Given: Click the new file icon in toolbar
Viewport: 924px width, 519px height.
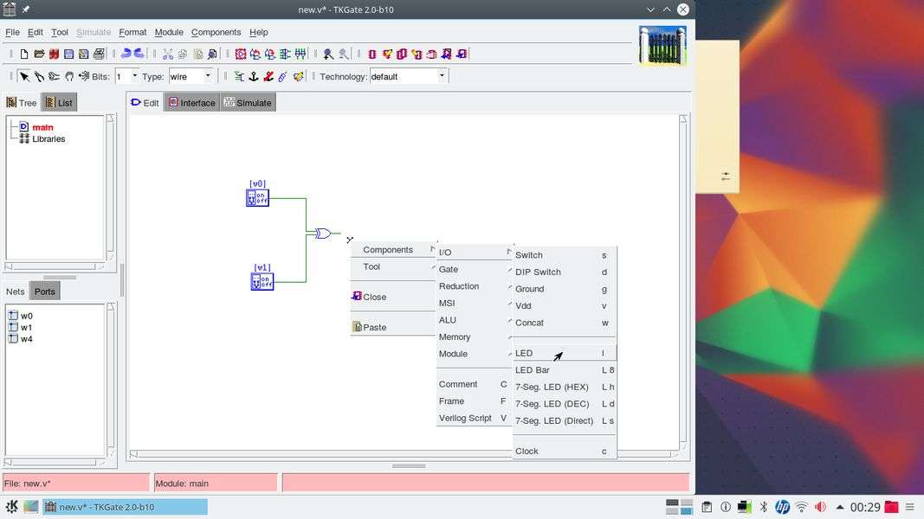Looking at the screenshot, I should pos(24,54).
